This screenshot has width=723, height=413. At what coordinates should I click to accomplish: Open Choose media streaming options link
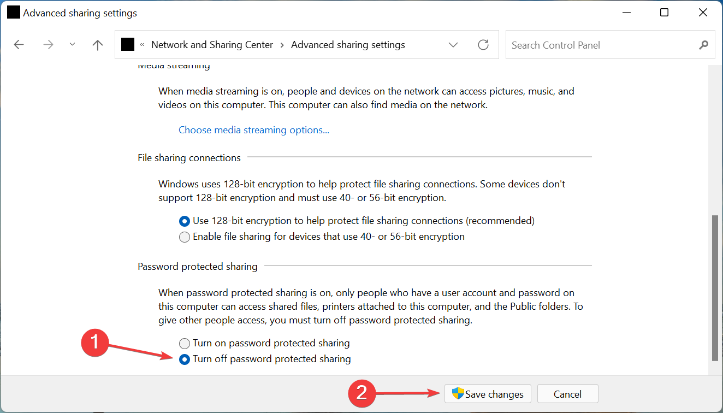[x=253, y=129]
